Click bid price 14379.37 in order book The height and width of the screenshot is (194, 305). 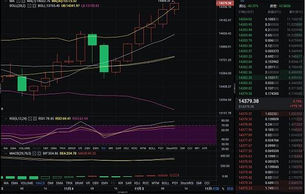coord(245,114)
